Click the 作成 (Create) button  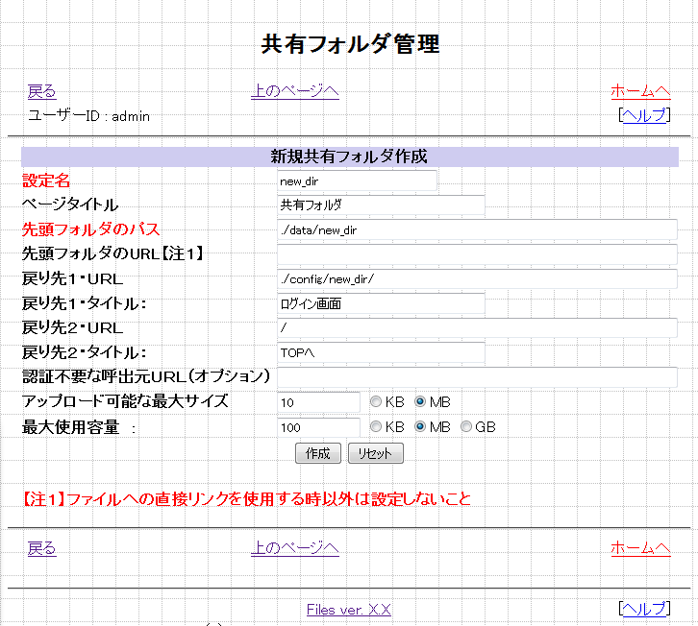(x=317, y=453)
